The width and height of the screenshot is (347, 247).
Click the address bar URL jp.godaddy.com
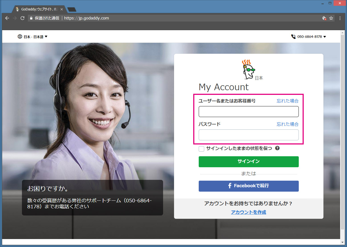pos(86,18)
